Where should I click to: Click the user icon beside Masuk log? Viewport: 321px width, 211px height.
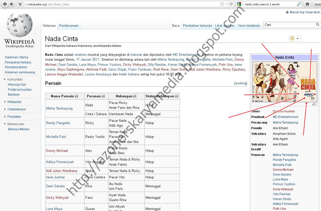[288, 12]
